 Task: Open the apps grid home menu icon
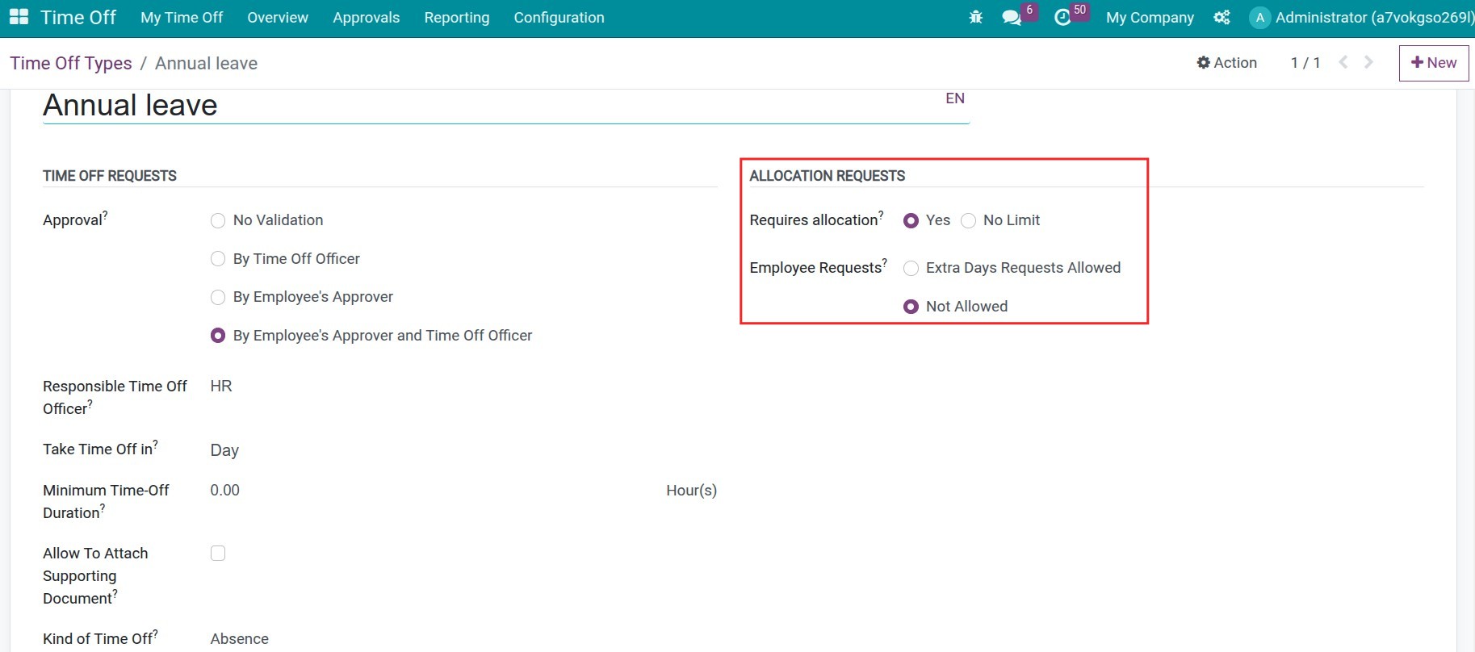pos(19,17)
